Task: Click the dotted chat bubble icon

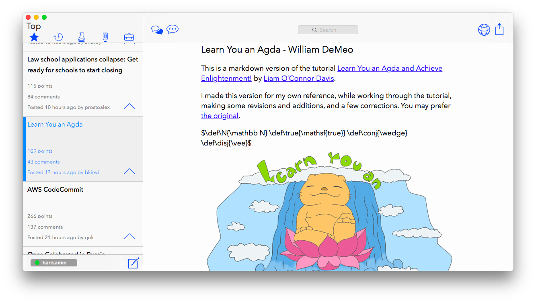Action: pos(172,29)
